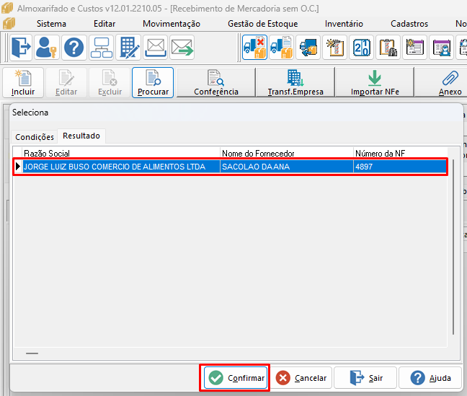Click the question mark help toolbar icon
The width and height of the screenshot is (467, 396).
pyautogui.click(x=74, y=48)
